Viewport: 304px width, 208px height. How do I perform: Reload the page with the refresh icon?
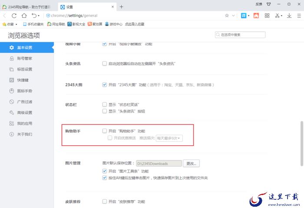coord(14,16)
